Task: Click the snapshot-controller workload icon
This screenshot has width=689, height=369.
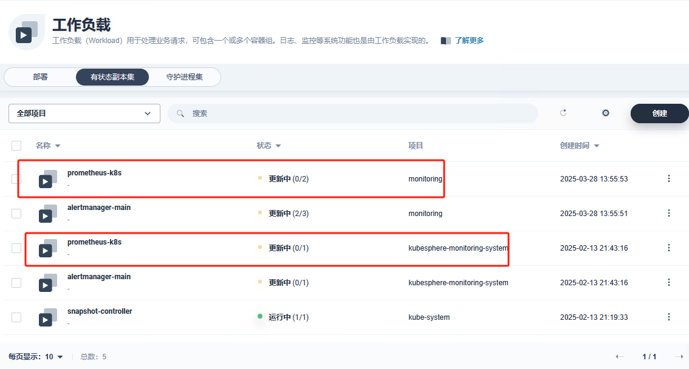Action: coord(48,317)
